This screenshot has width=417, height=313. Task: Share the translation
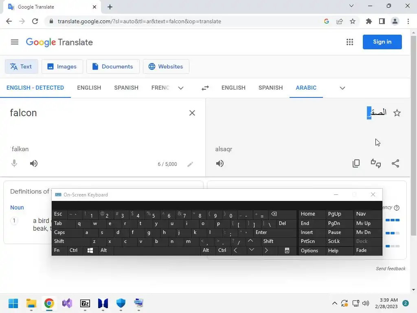pyautogui.click(x=395, y=163)
